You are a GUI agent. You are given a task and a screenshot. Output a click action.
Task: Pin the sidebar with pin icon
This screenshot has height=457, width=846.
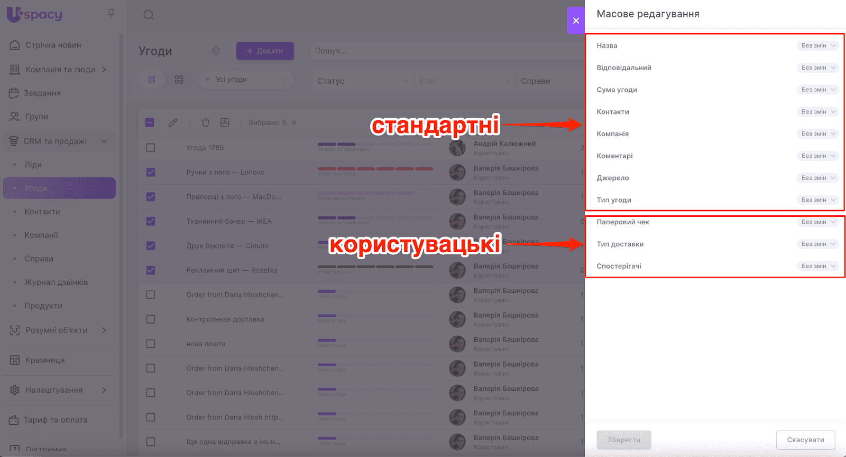111,13
